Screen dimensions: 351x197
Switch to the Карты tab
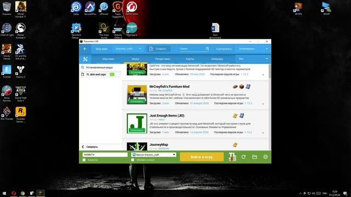click(x=190, y=59)
